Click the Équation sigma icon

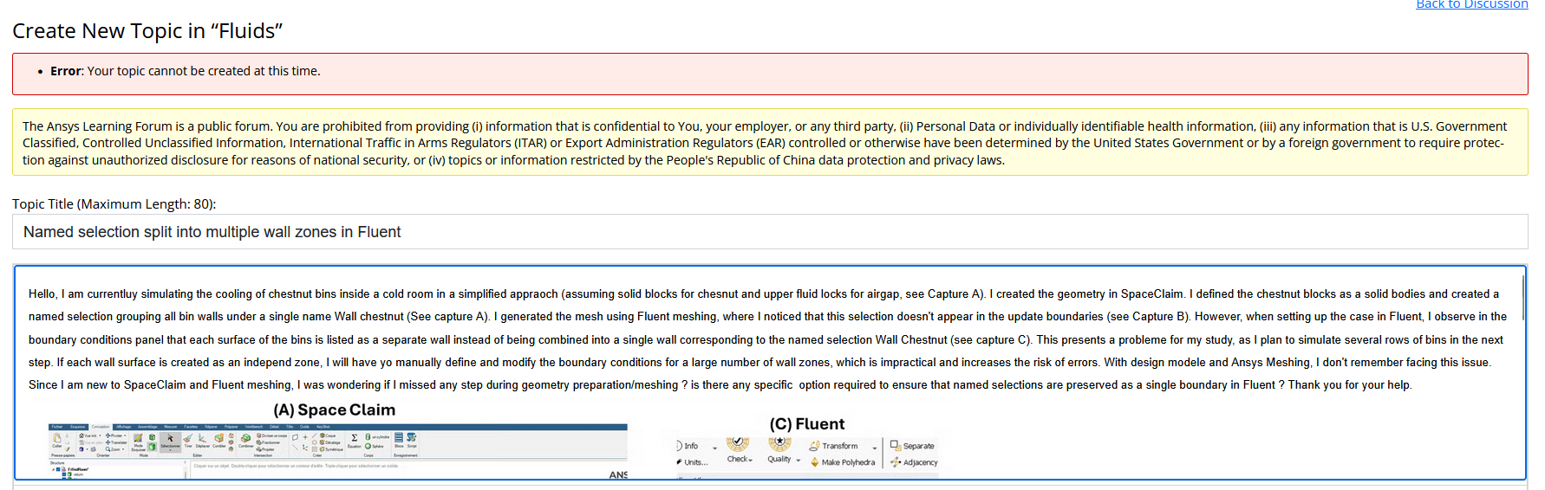[355, 438]
